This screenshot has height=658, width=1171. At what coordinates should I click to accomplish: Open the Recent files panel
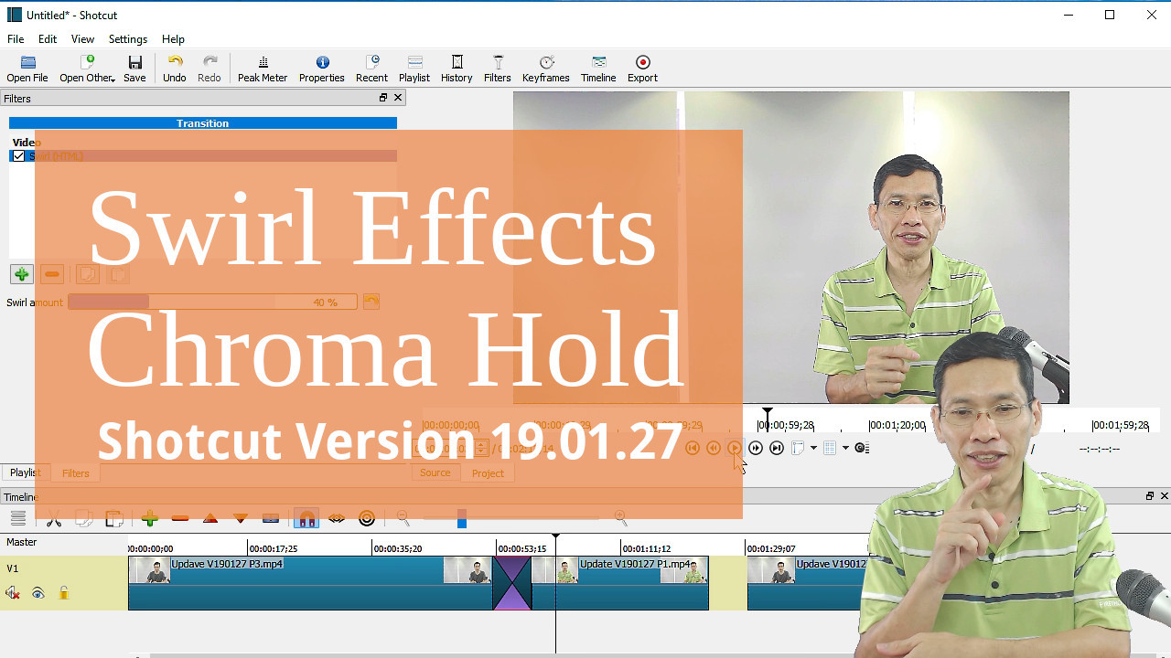(371, 69)
